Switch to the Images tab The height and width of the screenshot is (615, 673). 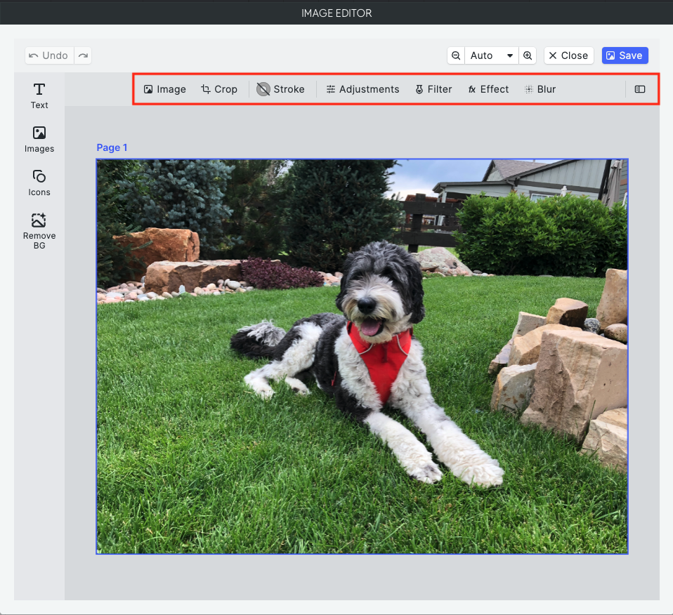pyautogui.click(x=39, y=139)
